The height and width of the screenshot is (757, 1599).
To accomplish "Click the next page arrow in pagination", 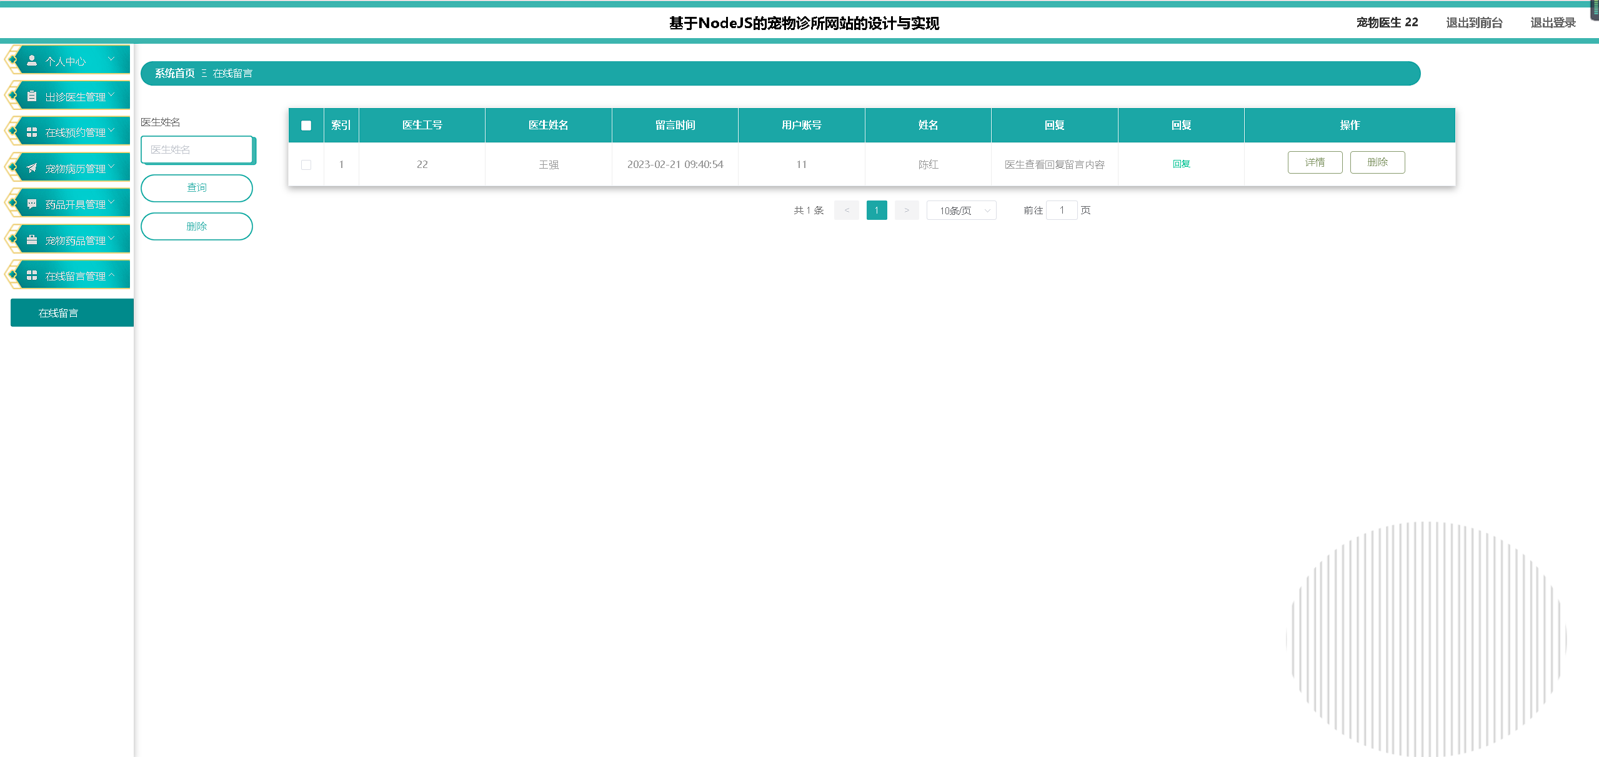I will 907,210.
